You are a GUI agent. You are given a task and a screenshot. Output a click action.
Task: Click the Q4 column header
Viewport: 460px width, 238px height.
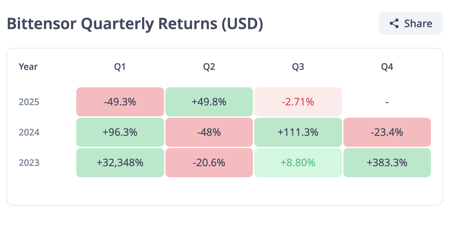click(x=387, y=67)
